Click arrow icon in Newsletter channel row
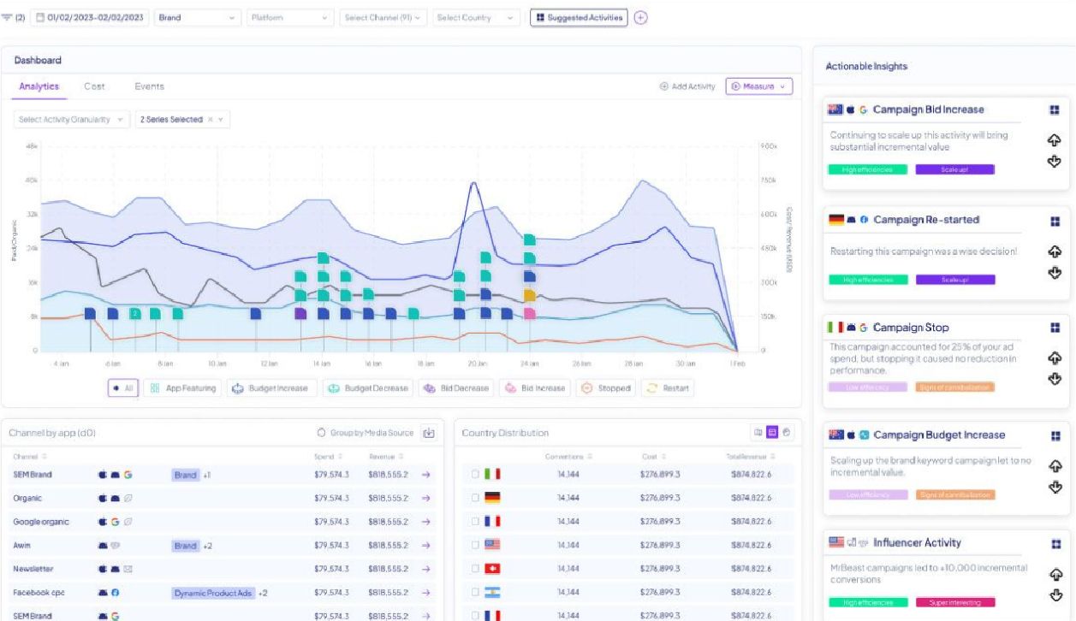 click(x=426, y=569)
